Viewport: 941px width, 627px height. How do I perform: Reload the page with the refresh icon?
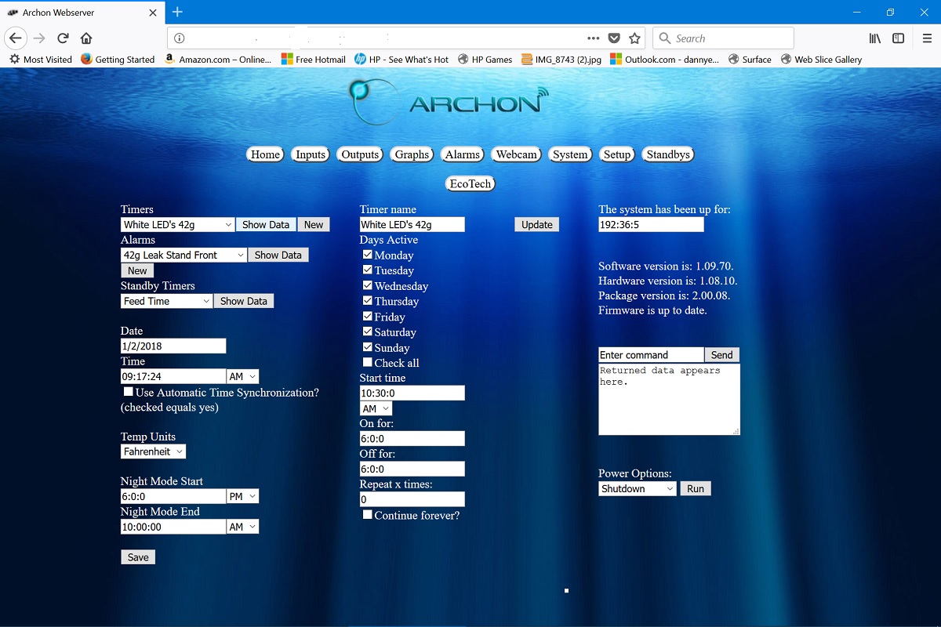63,38
